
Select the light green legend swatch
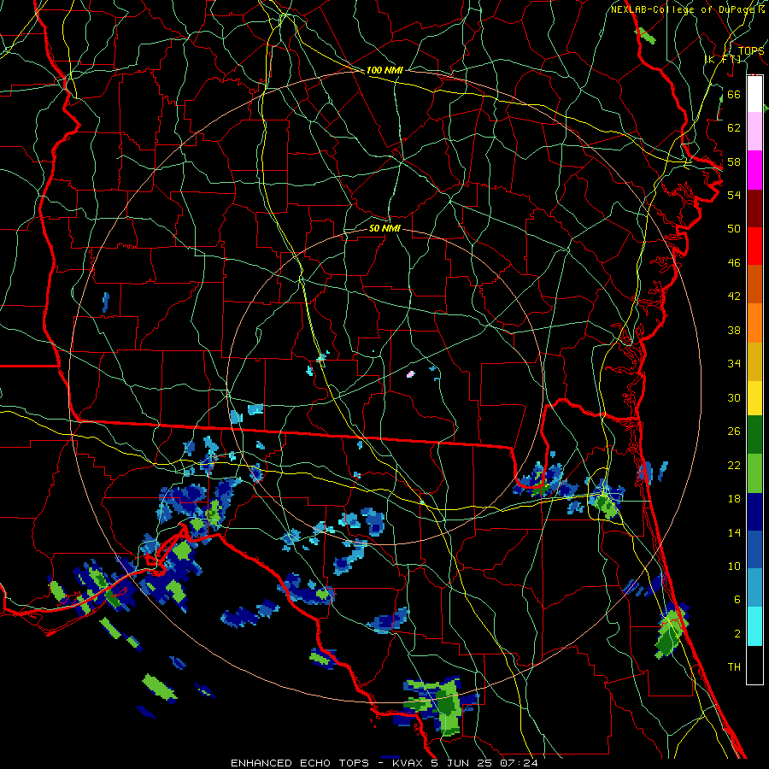[754, 473]
